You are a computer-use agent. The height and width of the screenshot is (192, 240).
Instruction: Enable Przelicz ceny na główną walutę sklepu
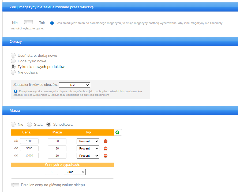point(15,185)
